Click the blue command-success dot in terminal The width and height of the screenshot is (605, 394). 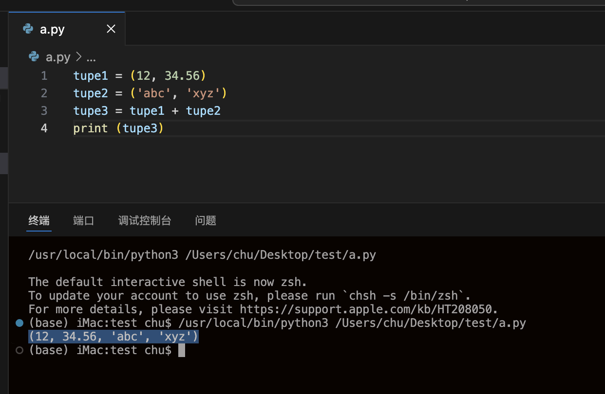tap(19, 323)
